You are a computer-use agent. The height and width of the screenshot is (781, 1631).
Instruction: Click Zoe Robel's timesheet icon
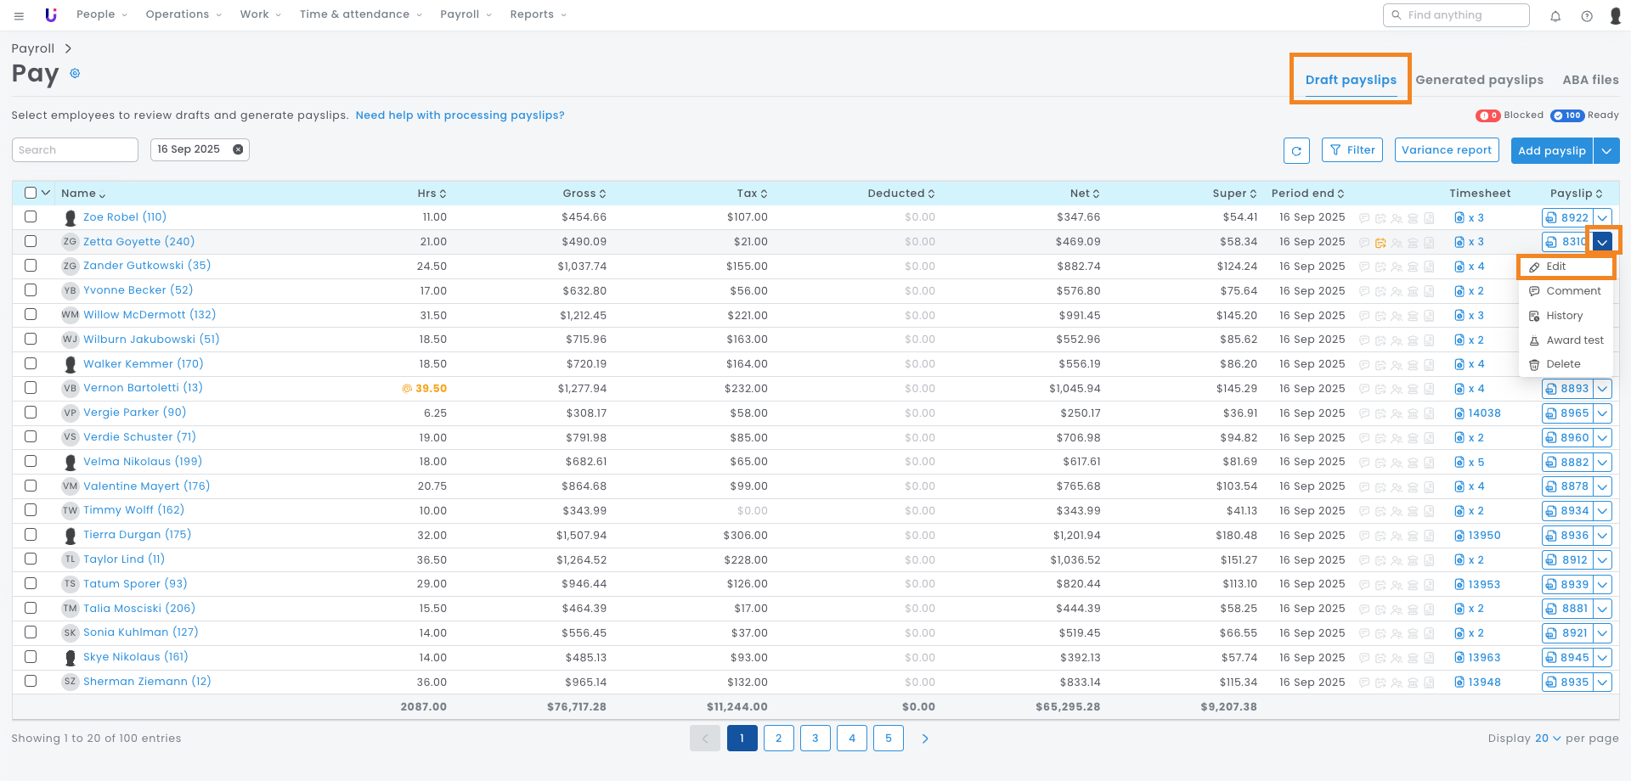coord(1459,218)
